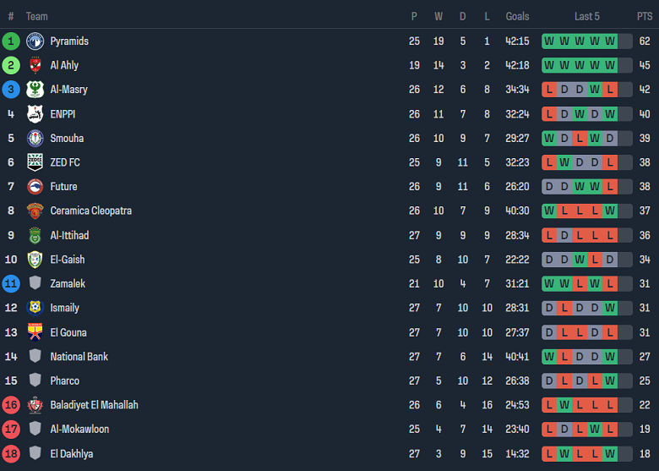Click the Al Ahly club crest icon
Image resolution: width=659 pixels, height=471 pixels.
point(35,65)
